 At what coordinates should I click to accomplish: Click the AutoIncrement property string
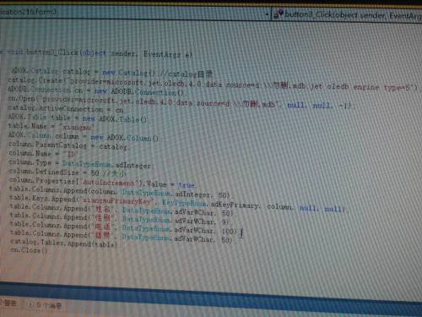pos(108,183)
